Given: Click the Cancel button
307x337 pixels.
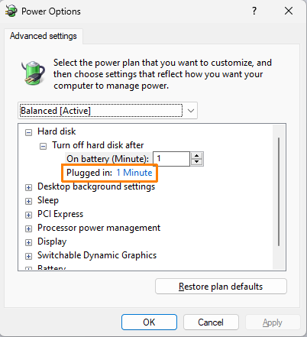Looking at the screenshot, I should [211, 322].
